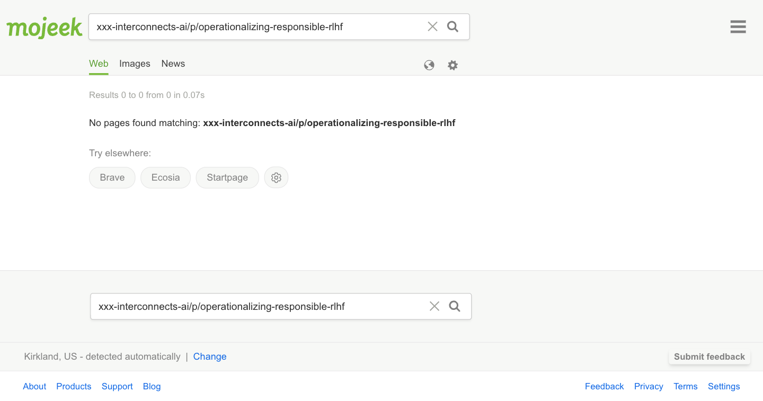Open the Blog footer link
The image size is (763, 401).
(x=152, y=386)
